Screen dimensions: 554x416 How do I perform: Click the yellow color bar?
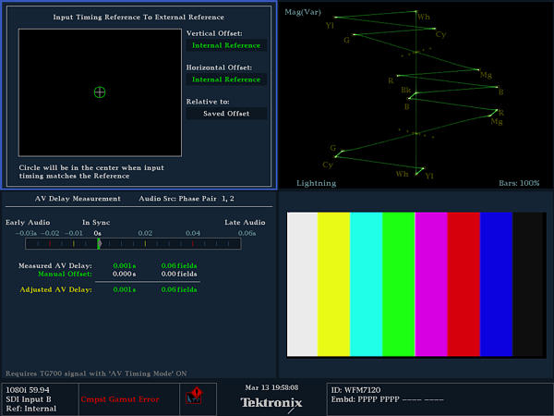334,284
